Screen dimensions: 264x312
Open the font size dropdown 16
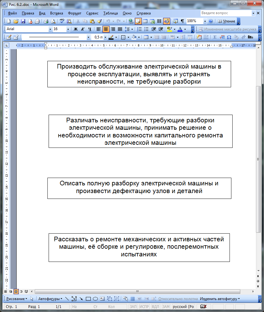pyautogui.click(x=68, y=30)
